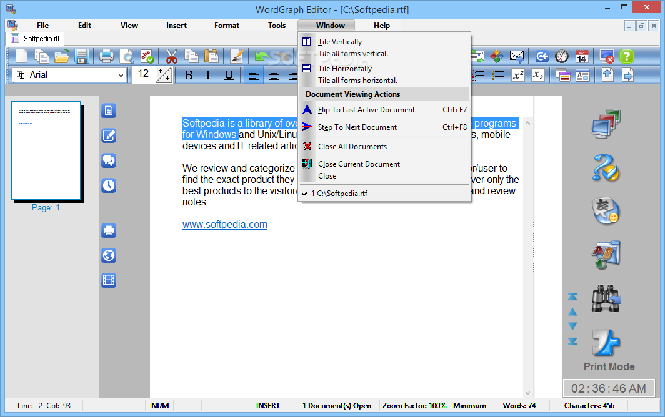Switch to the Softpedia.rtf document tab
665x417 pixels.
36,39
